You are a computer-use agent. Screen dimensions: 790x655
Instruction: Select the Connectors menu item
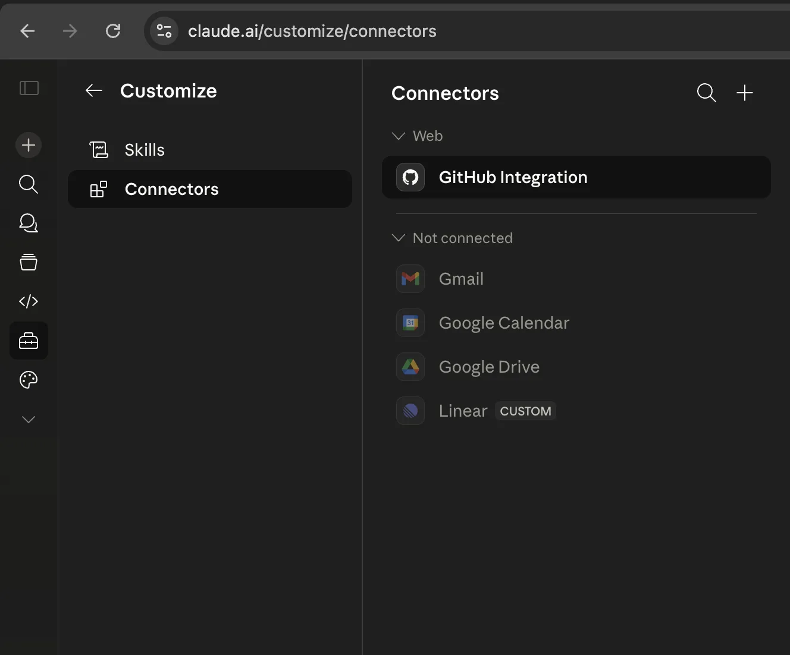[x=210, y=189]
